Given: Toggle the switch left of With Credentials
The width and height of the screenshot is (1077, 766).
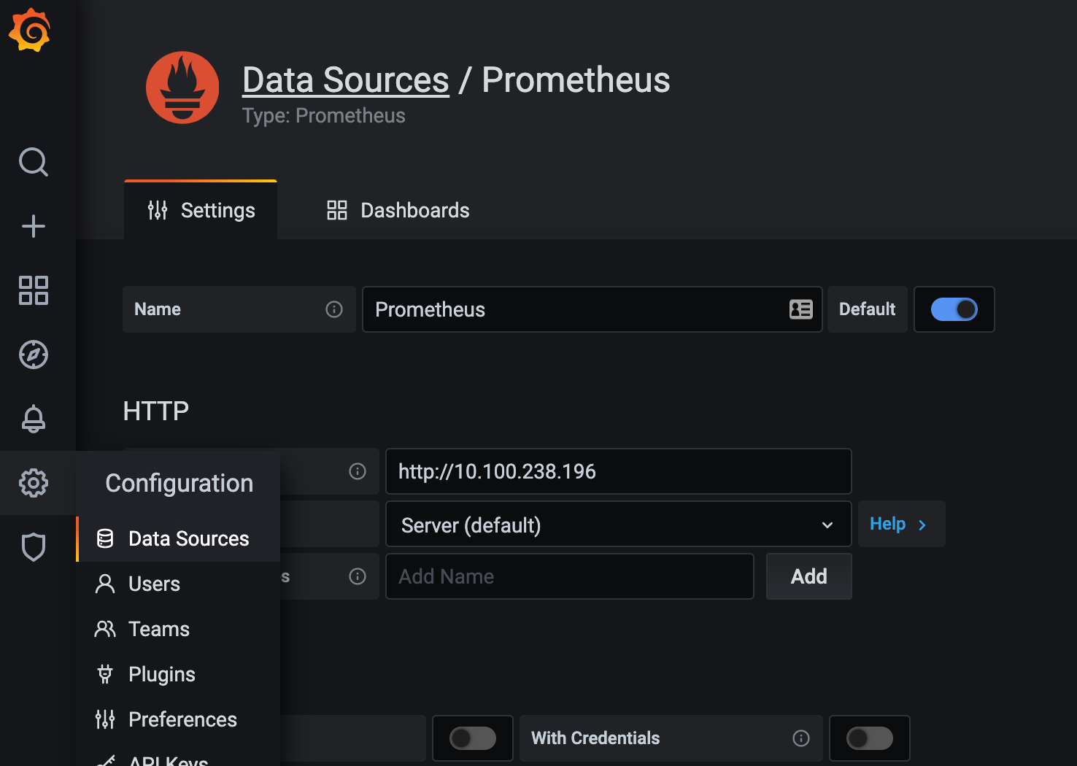Looking at the screenshot, I should click(473, 738).
